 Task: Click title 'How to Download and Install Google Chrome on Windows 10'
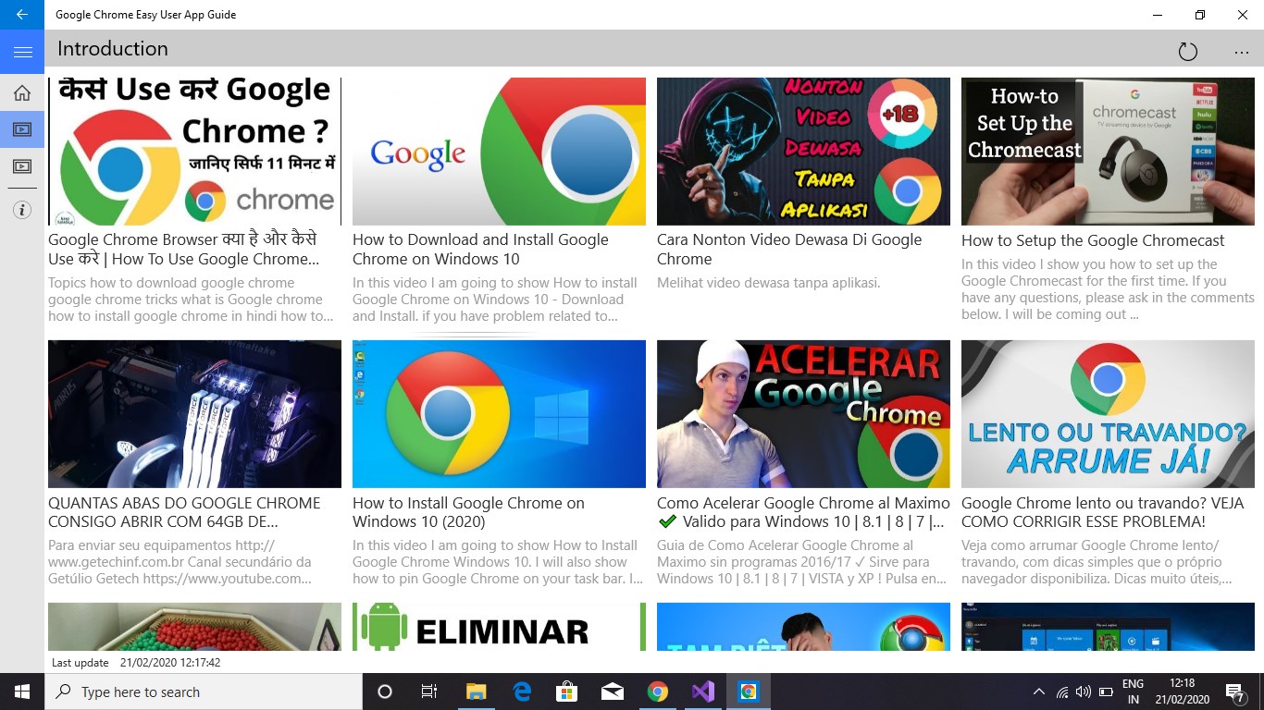(480, 250)
